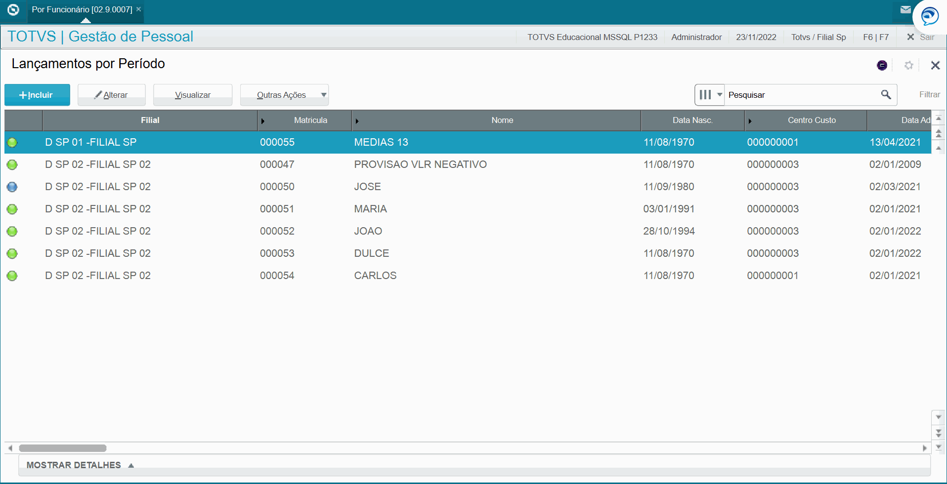Click the Filtrar link
This screenshot has height=484, width=947.
929,94
